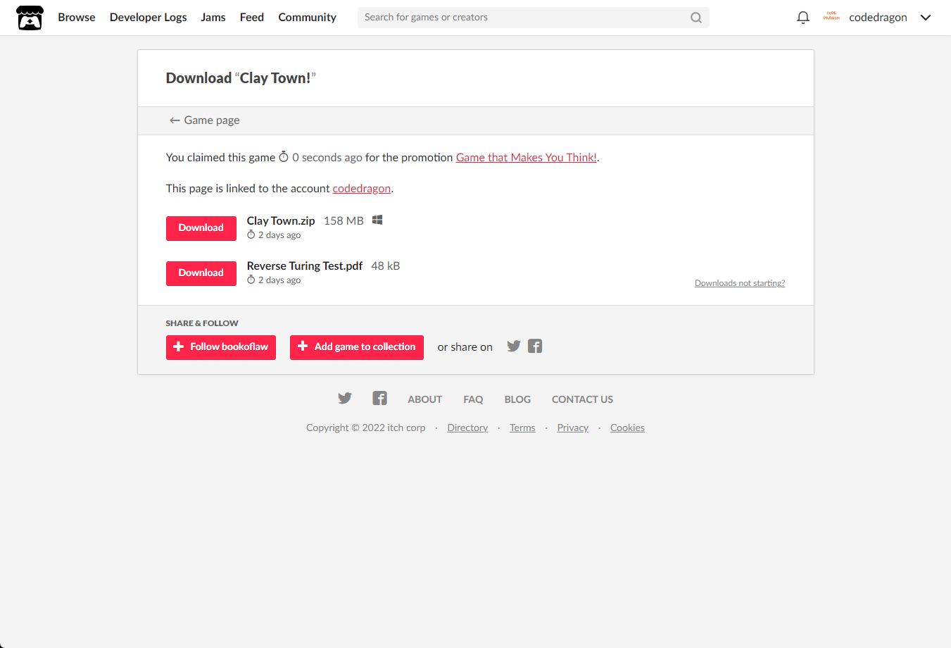Viewport: 951px width, 648px height.
Task: Open the notifications bell
Action: click(x=802, y=18)
